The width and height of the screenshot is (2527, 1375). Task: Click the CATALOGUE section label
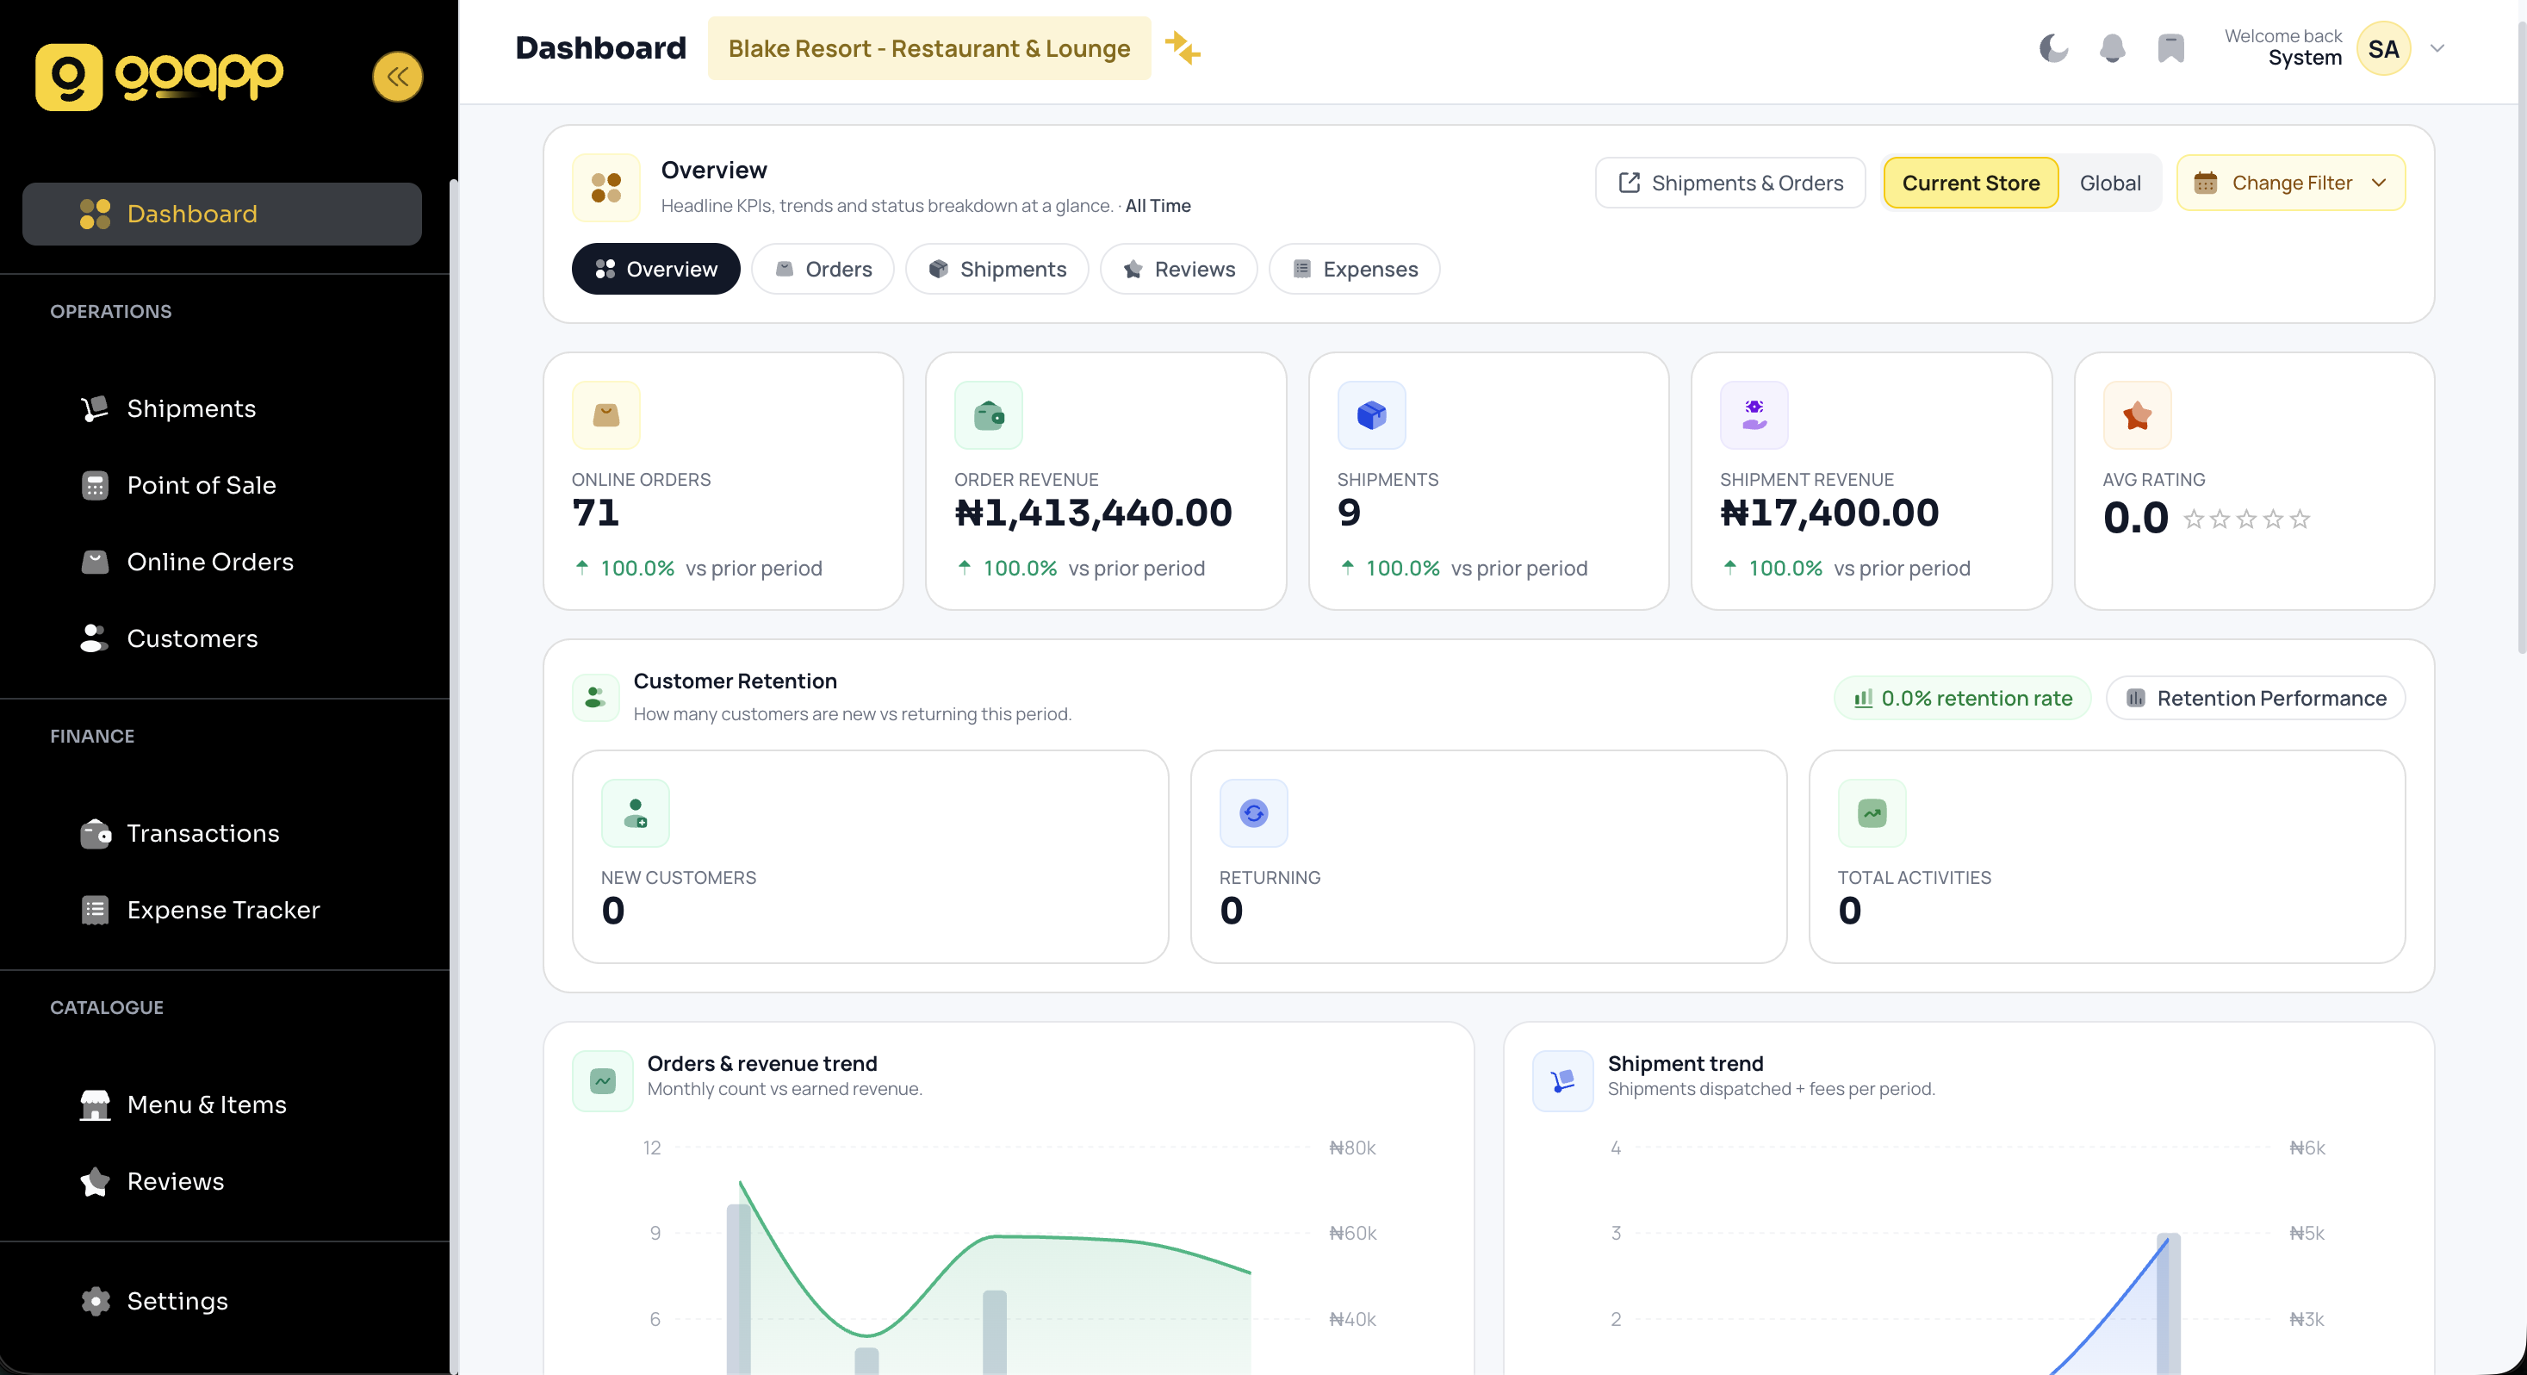click(x=107, y=1007)
